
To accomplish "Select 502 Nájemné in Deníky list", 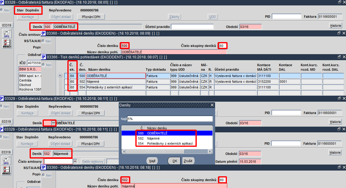I will click(x=167, y=138).
